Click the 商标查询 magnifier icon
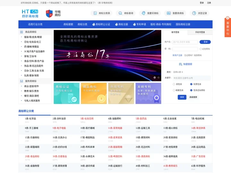Image resolution: width=231 pixels, height=173 pixels. pyautogui.click(x=120, y=13)
